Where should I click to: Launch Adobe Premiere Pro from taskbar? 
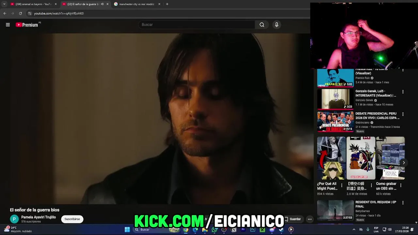pos(243,229)
